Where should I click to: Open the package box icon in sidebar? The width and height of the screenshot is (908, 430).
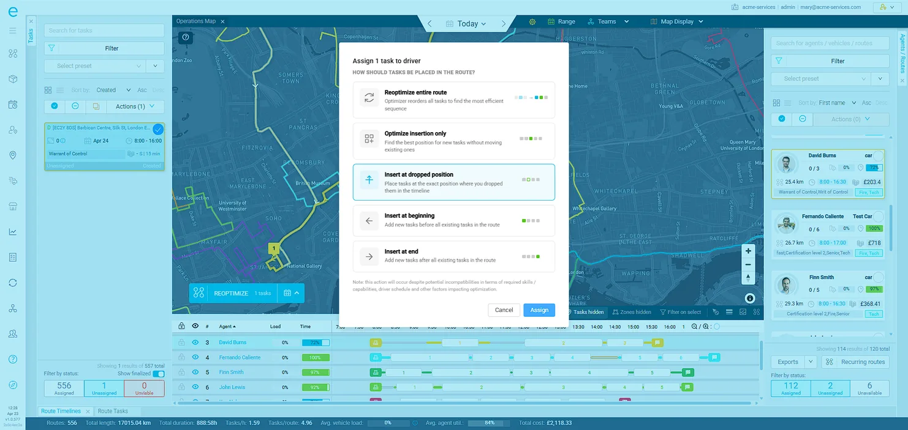point(12,79)
